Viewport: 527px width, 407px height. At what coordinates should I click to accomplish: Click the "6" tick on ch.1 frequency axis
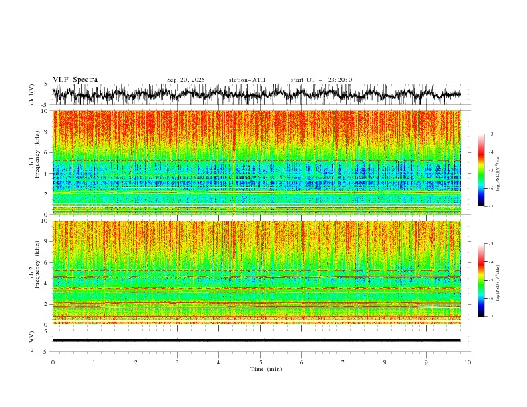tap(46, 152)
